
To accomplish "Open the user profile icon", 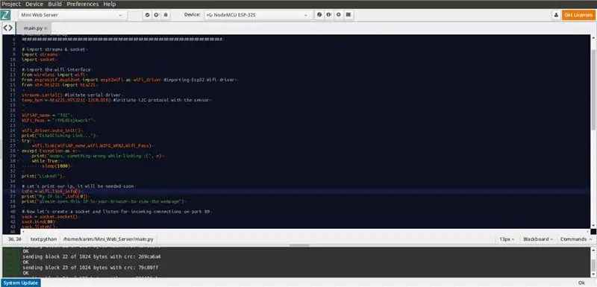I will (556, 15).
